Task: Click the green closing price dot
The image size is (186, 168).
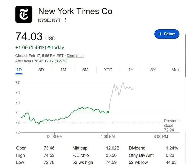Action: (x=108, y=112)
